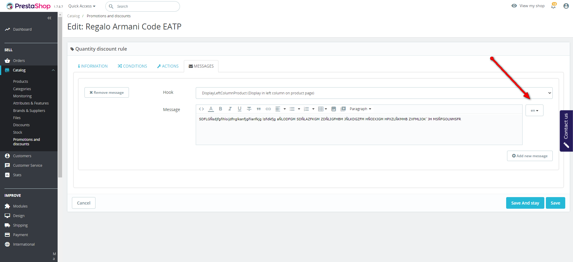The width and height of the screenshot is (573, 262).
Task: Open bullet list options
Action: click(x=295, y=109)
